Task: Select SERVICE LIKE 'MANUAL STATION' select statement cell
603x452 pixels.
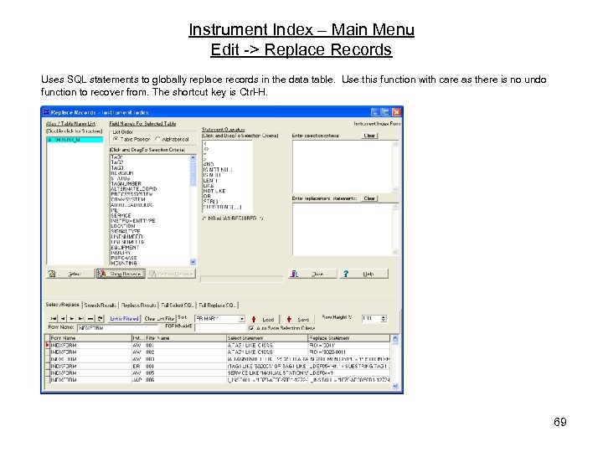Action: point(268,373)
